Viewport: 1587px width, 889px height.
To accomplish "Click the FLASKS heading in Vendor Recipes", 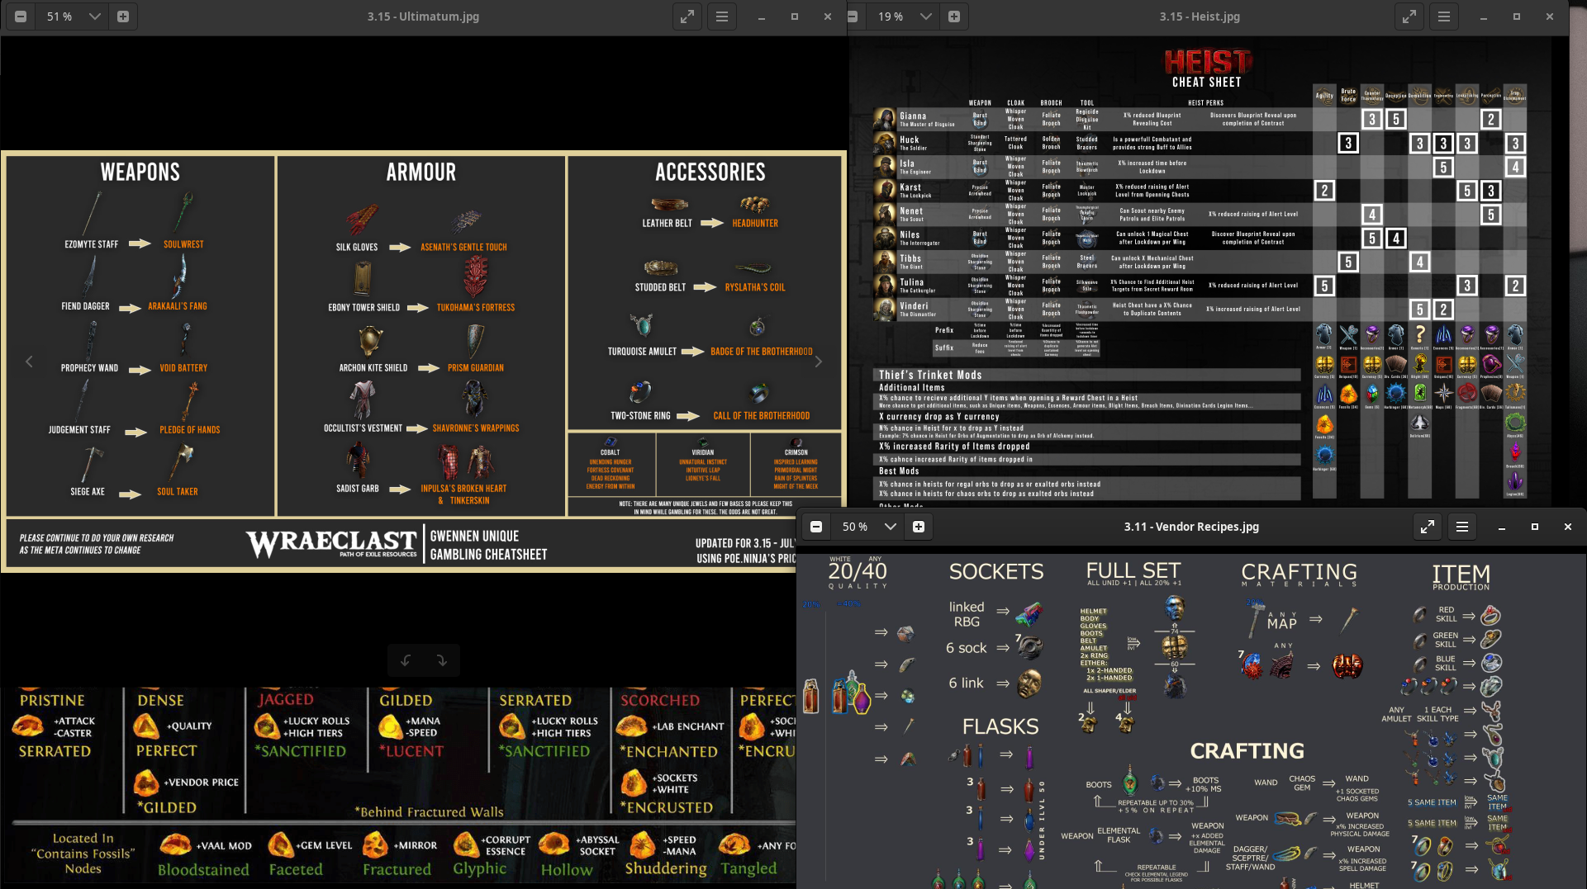I will coord(1000,726).
